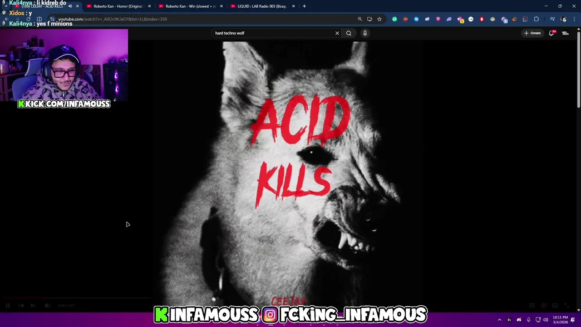Open the Extensions puzzle-piece menu
The height and width of the screenshot is (327, 581).
click(537, 19)
